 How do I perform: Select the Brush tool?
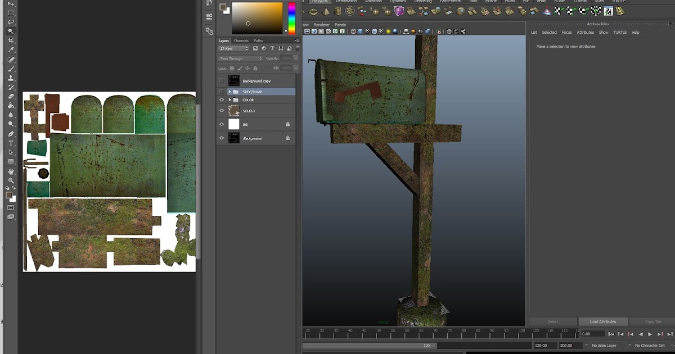(x=11, y=69)
